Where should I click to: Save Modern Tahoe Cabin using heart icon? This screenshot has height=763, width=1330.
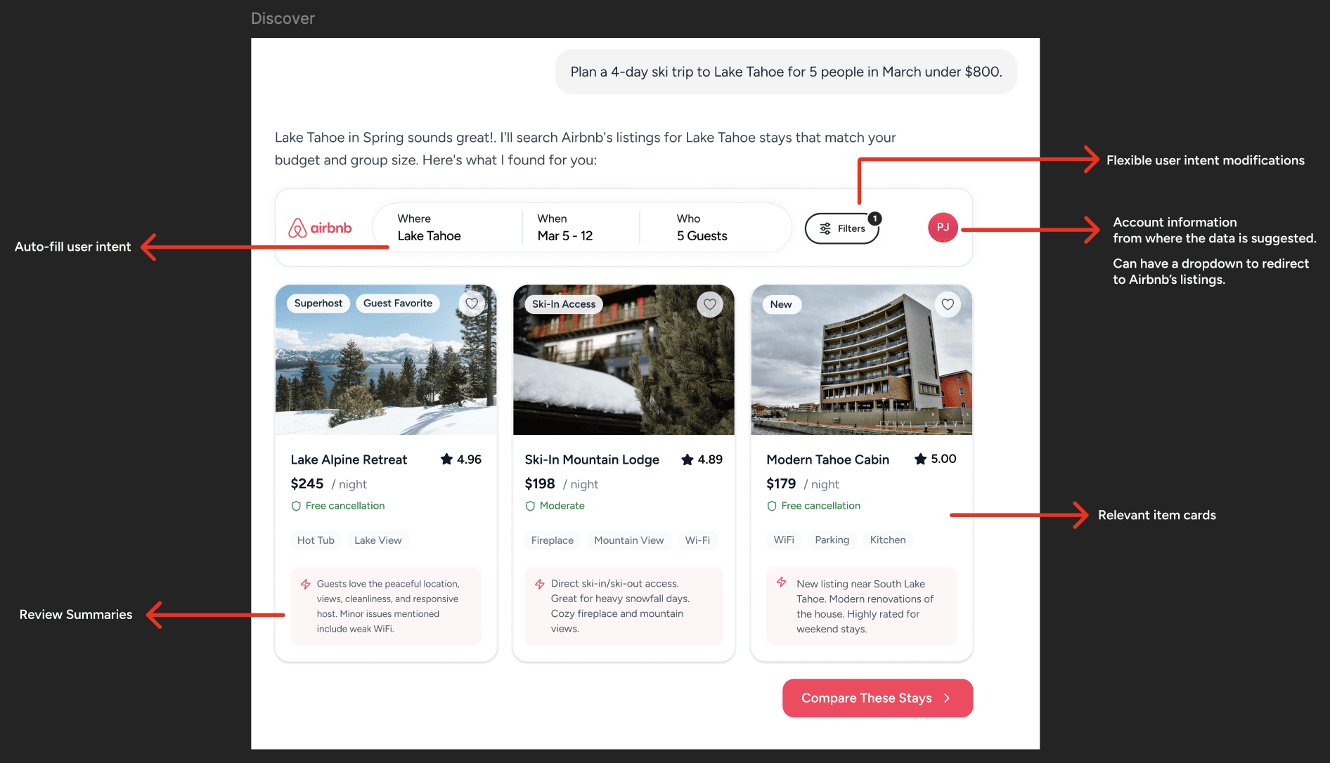[948, 304]
